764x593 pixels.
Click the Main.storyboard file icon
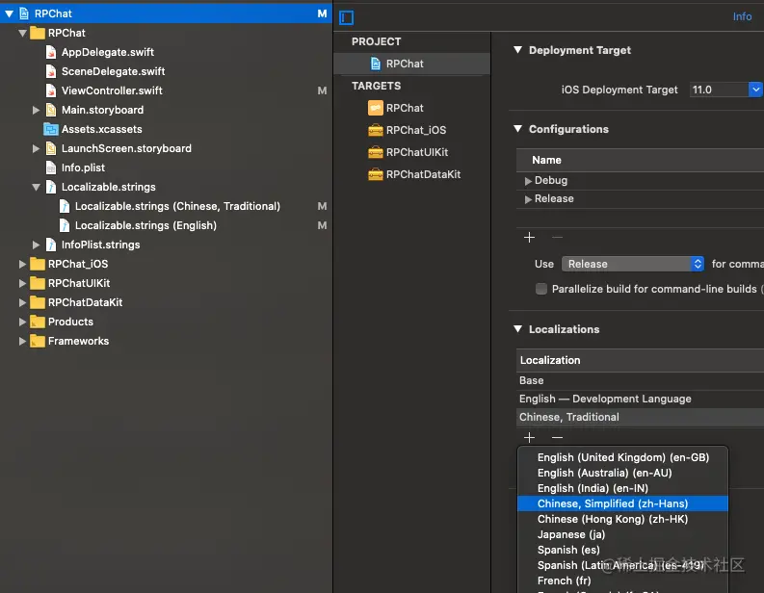[51, 110]
